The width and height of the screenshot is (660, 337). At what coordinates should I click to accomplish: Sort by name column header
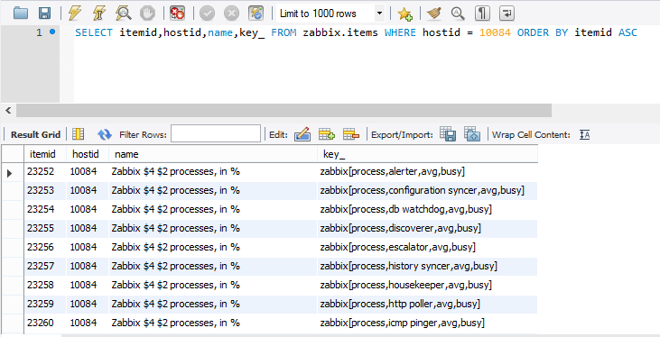(x=213, y=154)
